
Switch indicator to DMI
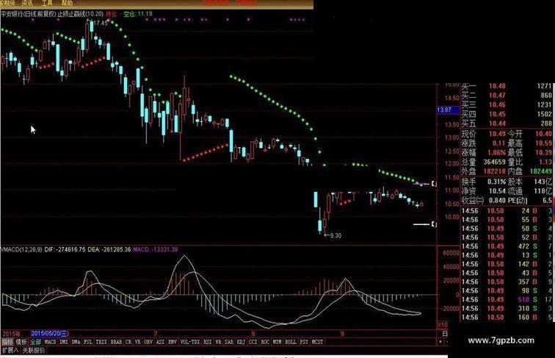pyautogui.click(x=64, y=342)
